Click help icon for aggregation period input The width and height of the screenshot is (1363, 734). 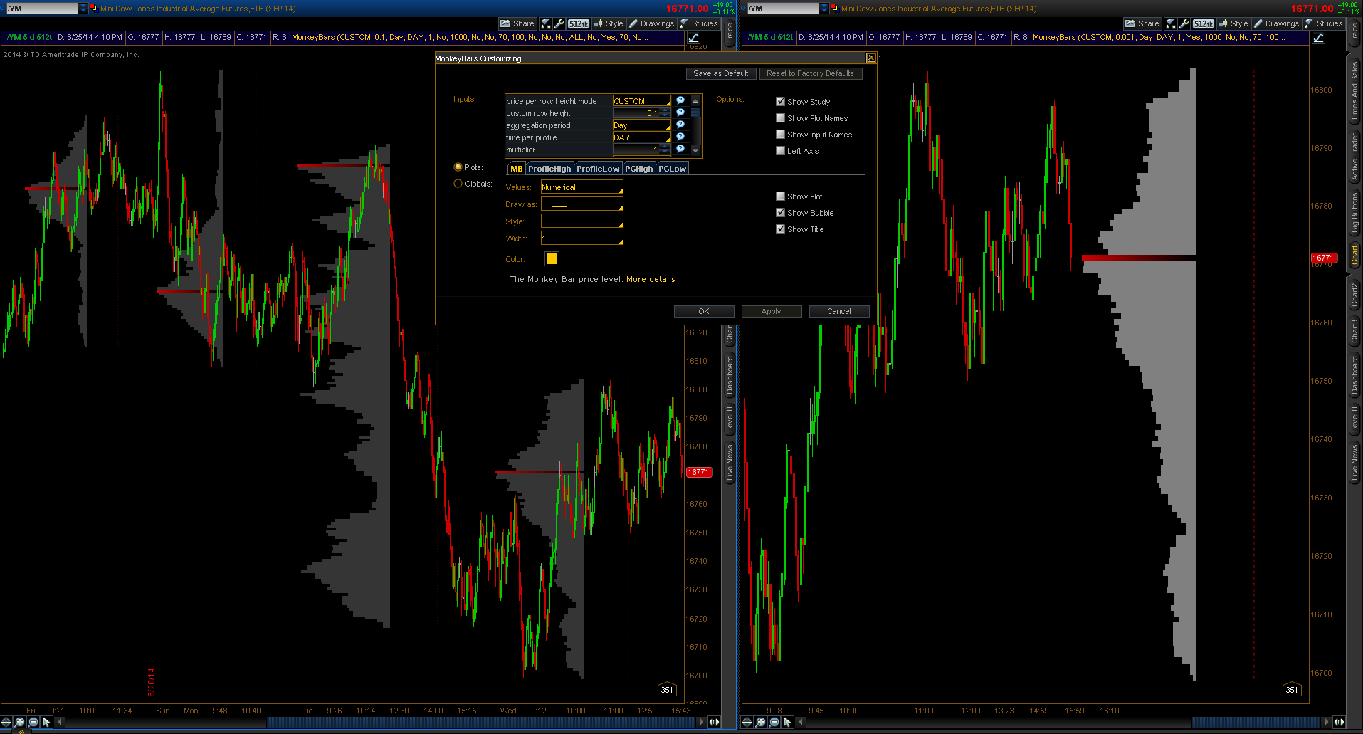point(680,125)
